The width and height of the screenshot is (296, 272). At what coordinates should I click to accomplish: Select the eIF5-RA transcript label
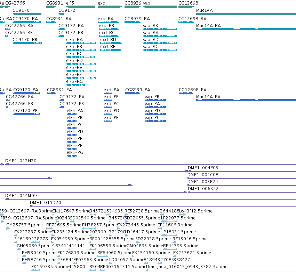coord(74,40)
